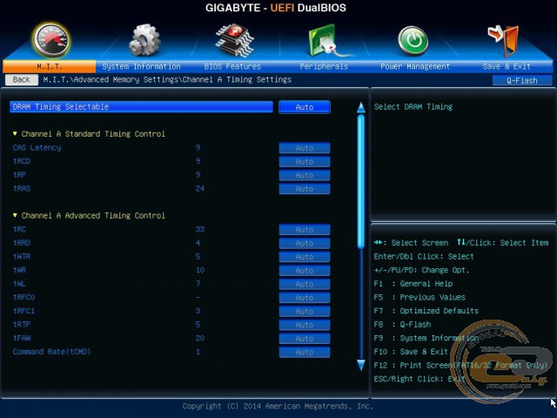Select the tRRD label
The width and height of the screenshot is (557, 418).
pos(22,243)
